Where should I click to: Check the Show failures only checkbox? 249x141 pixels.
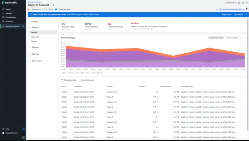[x=79, y=80]
